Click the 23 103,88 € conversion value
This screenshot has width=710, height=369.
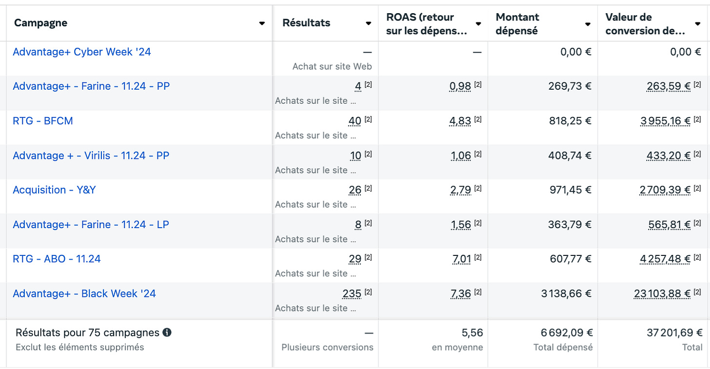(x=662, y=294)
